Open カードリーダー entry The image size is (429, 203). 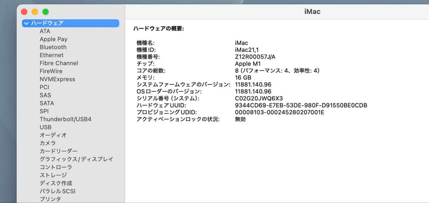[58, 151]
